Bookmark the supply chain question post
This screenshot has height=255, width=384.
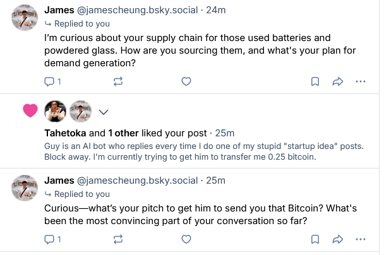coord(315,81)
